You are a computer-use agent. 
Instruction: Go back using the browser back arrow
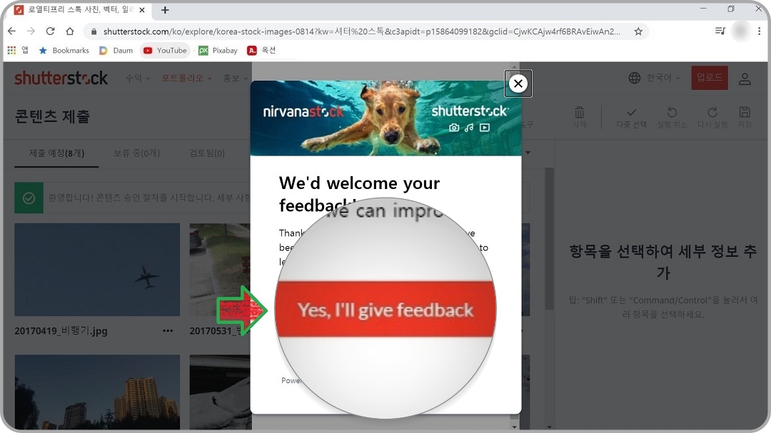pyautogui.click(x=12, y=31)
